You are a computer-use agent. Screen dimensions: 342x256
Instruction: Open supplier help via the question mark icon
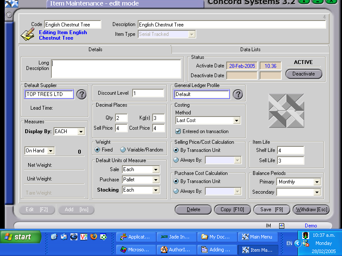(x=81, y=94)
